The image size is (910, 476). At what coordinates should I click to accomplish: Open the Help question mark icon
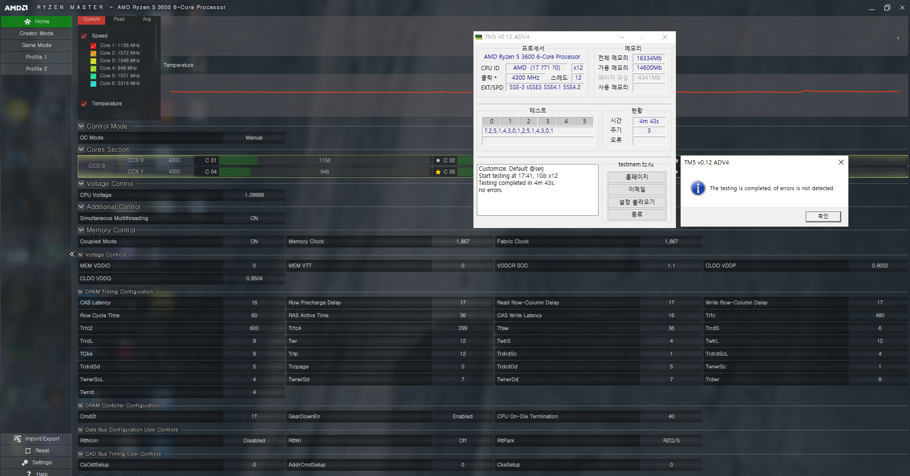[29, 474]
